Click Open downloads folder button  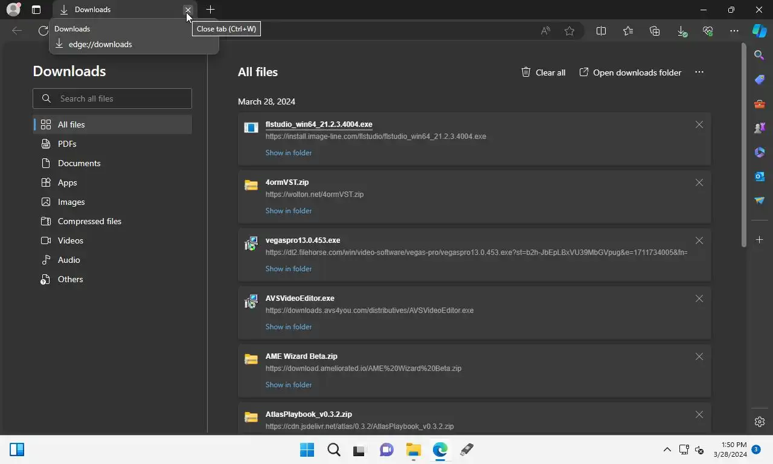click(x=630, y=72)
